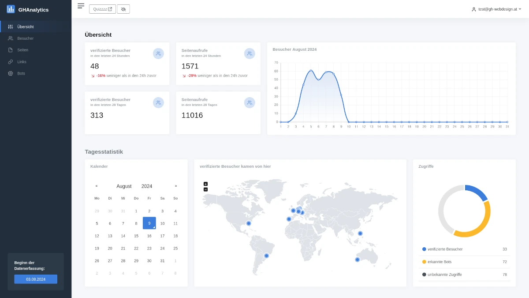Toggle the hamburger sidebar menu
This screenshot has width=529, height=298.
81,6
